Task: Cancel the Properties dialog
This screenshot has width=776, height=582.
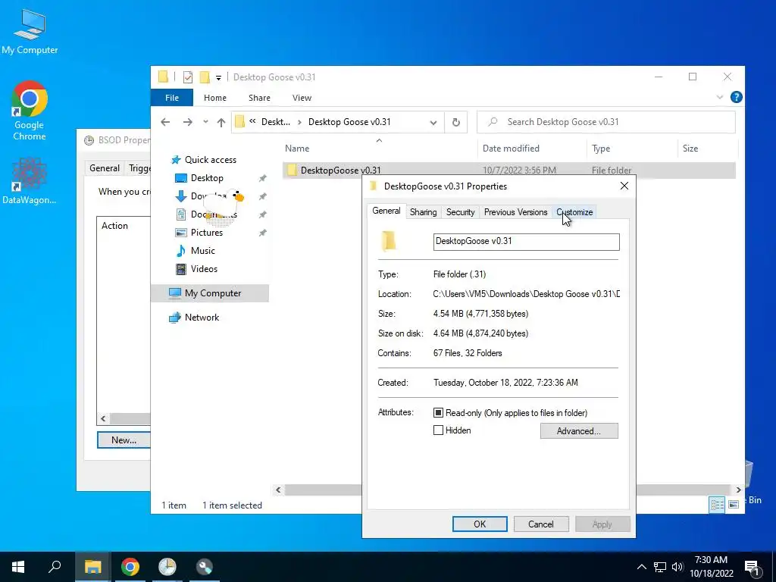Action: (541, 524)
